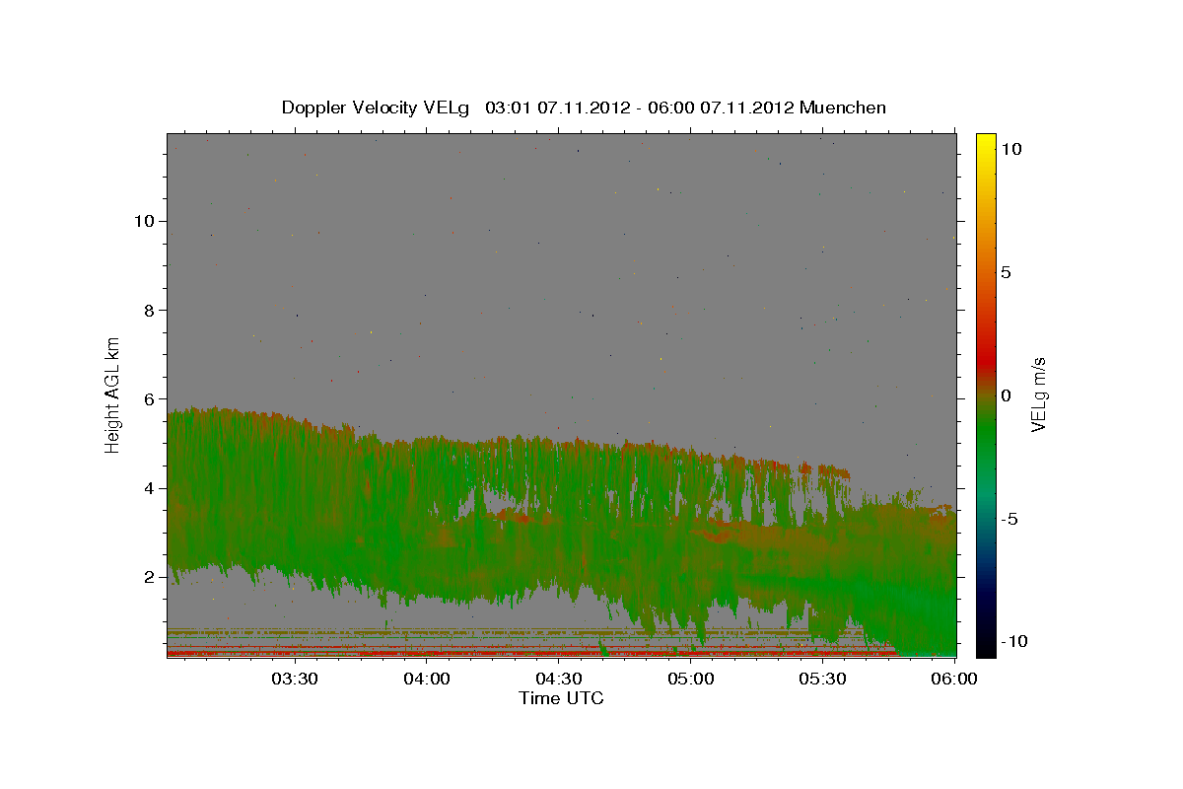Click the plot title 'Doppler Velocity VELg'
Screen dimensions: 1183x789
378,108
